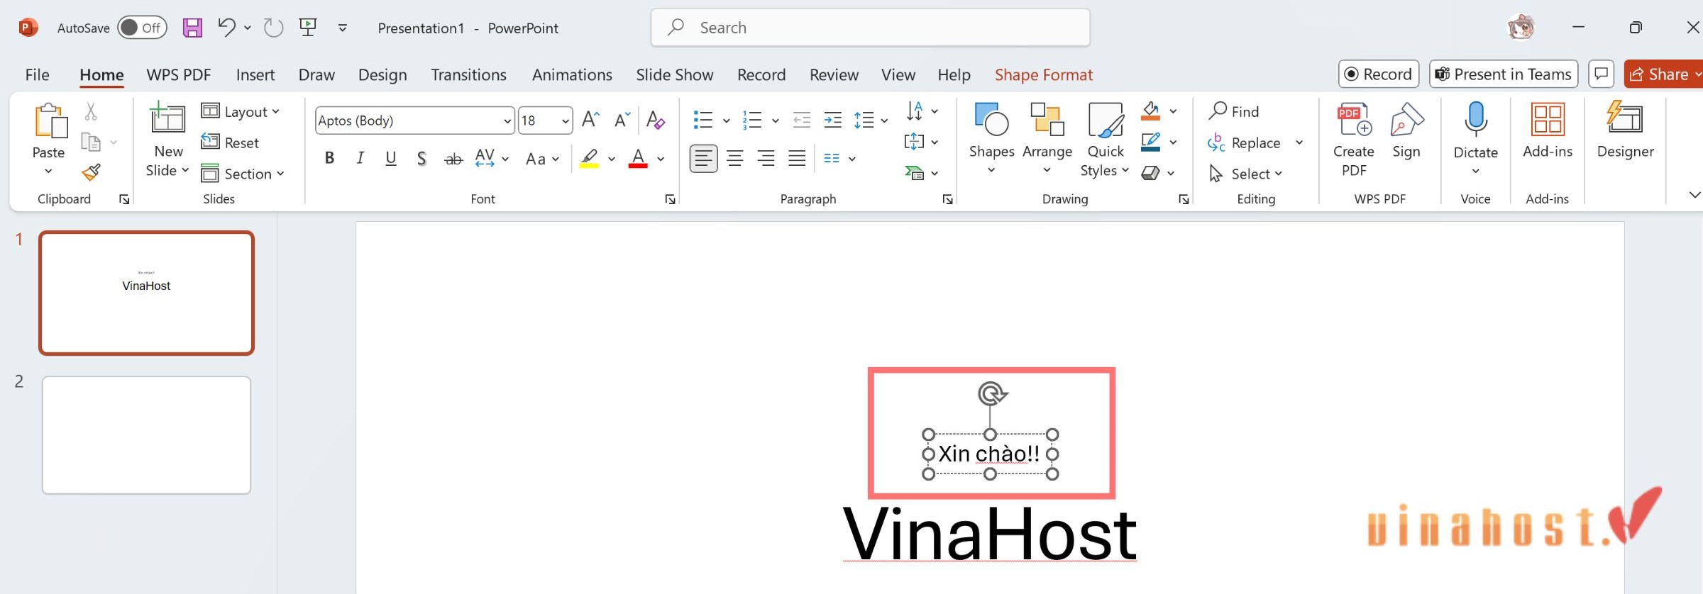Start presentation from beginning icon
The height and width of the screenshot is (594, 1703).
308,28
